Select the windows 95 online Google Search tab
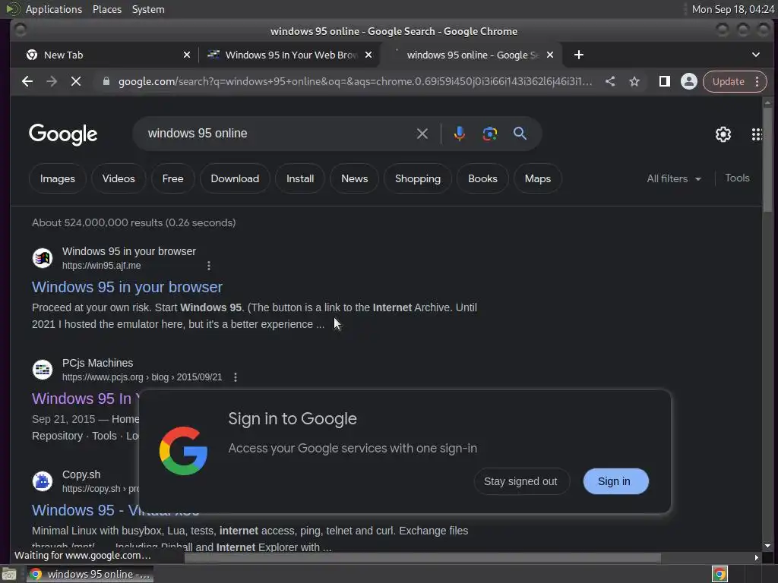 (472, 55)
